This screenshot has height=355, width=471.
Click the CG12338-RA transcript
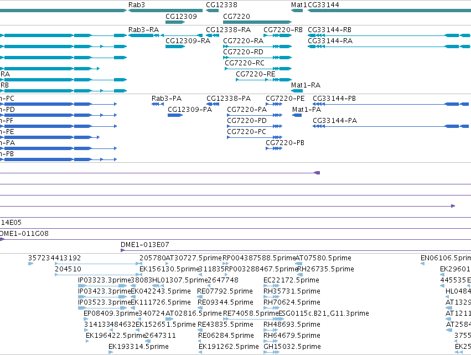(x=213, y=35)
